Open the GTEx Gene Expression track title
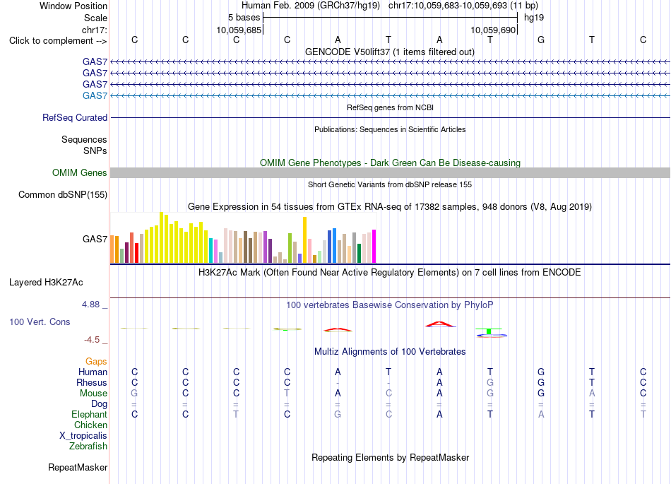The height and width of the screenshot is (484, 671). (390, 207)
